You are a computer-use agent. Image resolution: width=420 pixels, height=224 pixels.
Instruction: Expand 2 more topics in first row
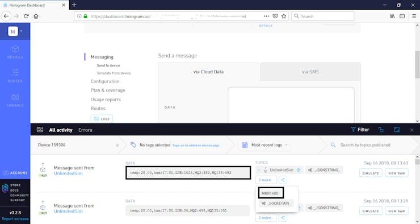tap(266, 180)
